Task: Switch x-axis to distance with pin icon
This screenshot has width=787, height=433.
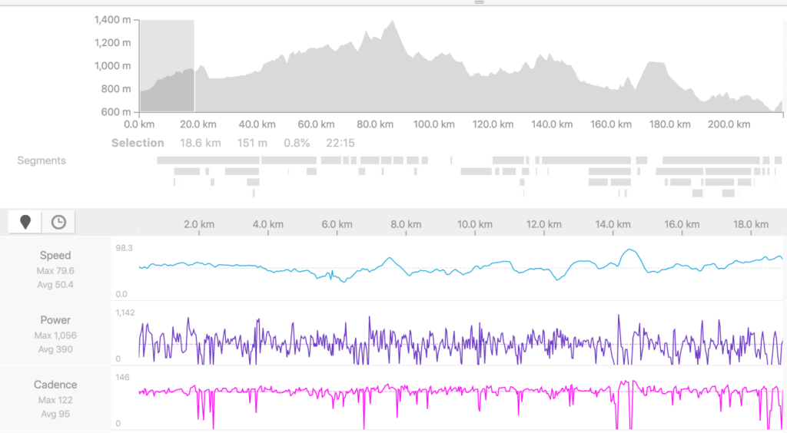Action: 25,222
